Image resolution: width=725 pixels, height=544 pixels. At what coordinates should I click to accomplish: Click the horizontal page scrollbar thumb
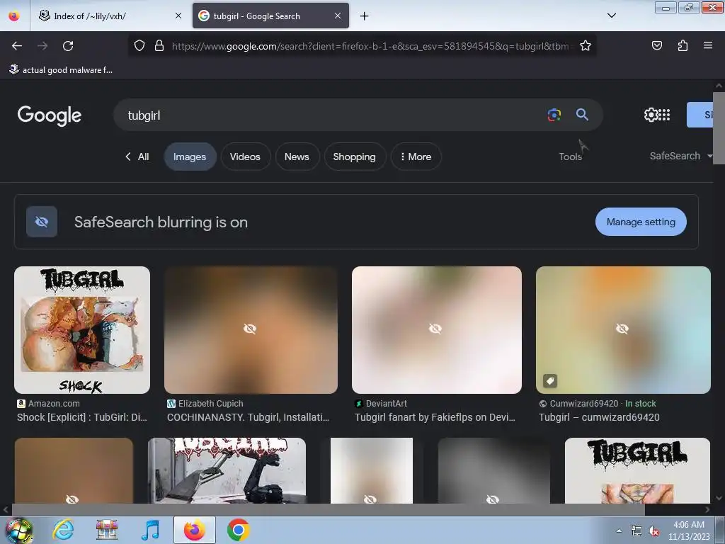pos(329,509)
